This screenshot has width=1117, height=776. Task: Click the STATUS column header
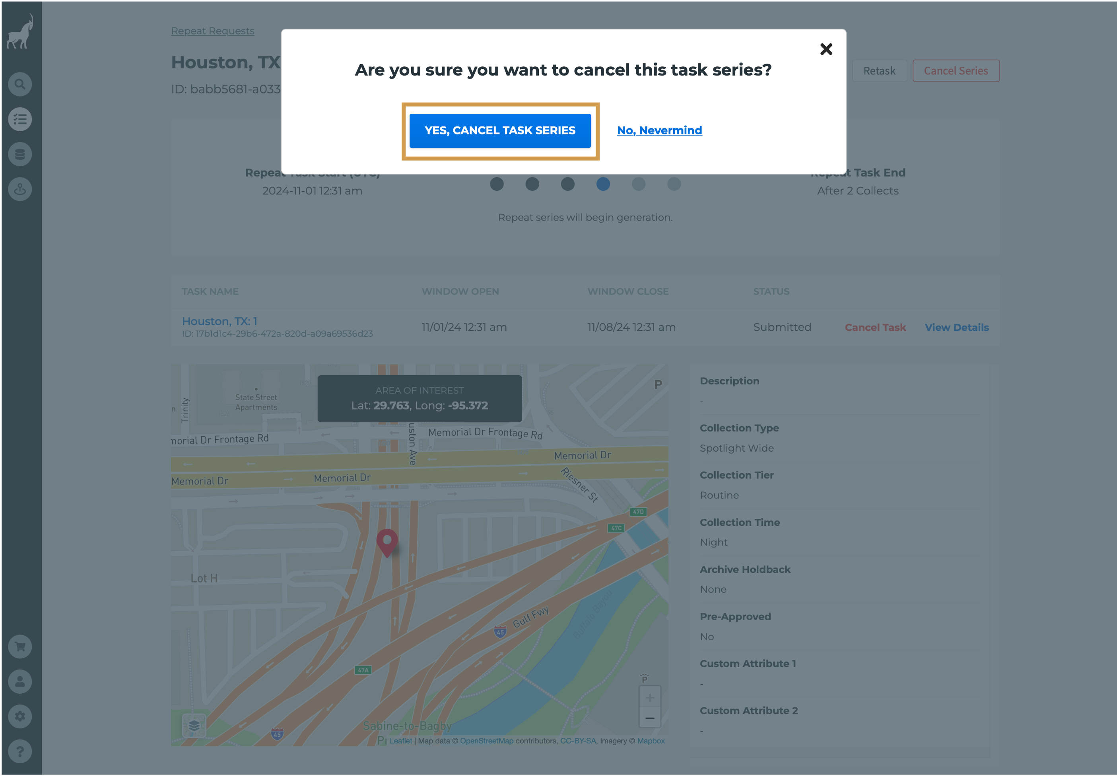(771, 291)
